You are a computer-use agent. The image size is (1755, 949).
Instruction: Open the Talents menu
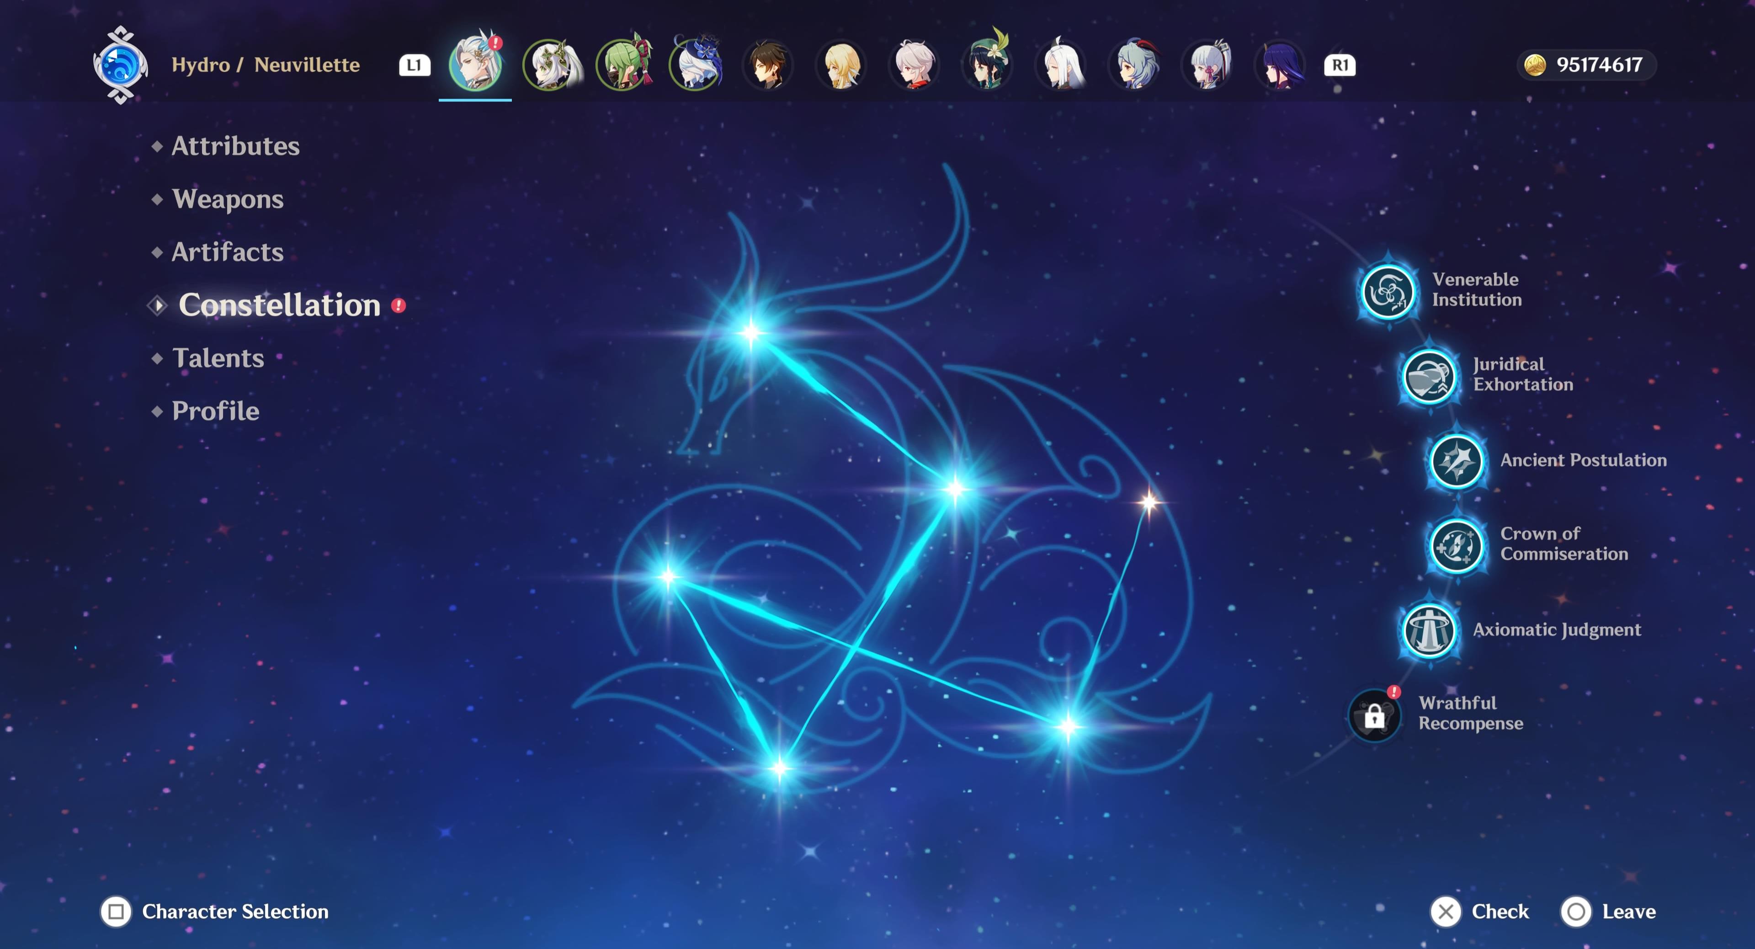(x=218, y=358)
